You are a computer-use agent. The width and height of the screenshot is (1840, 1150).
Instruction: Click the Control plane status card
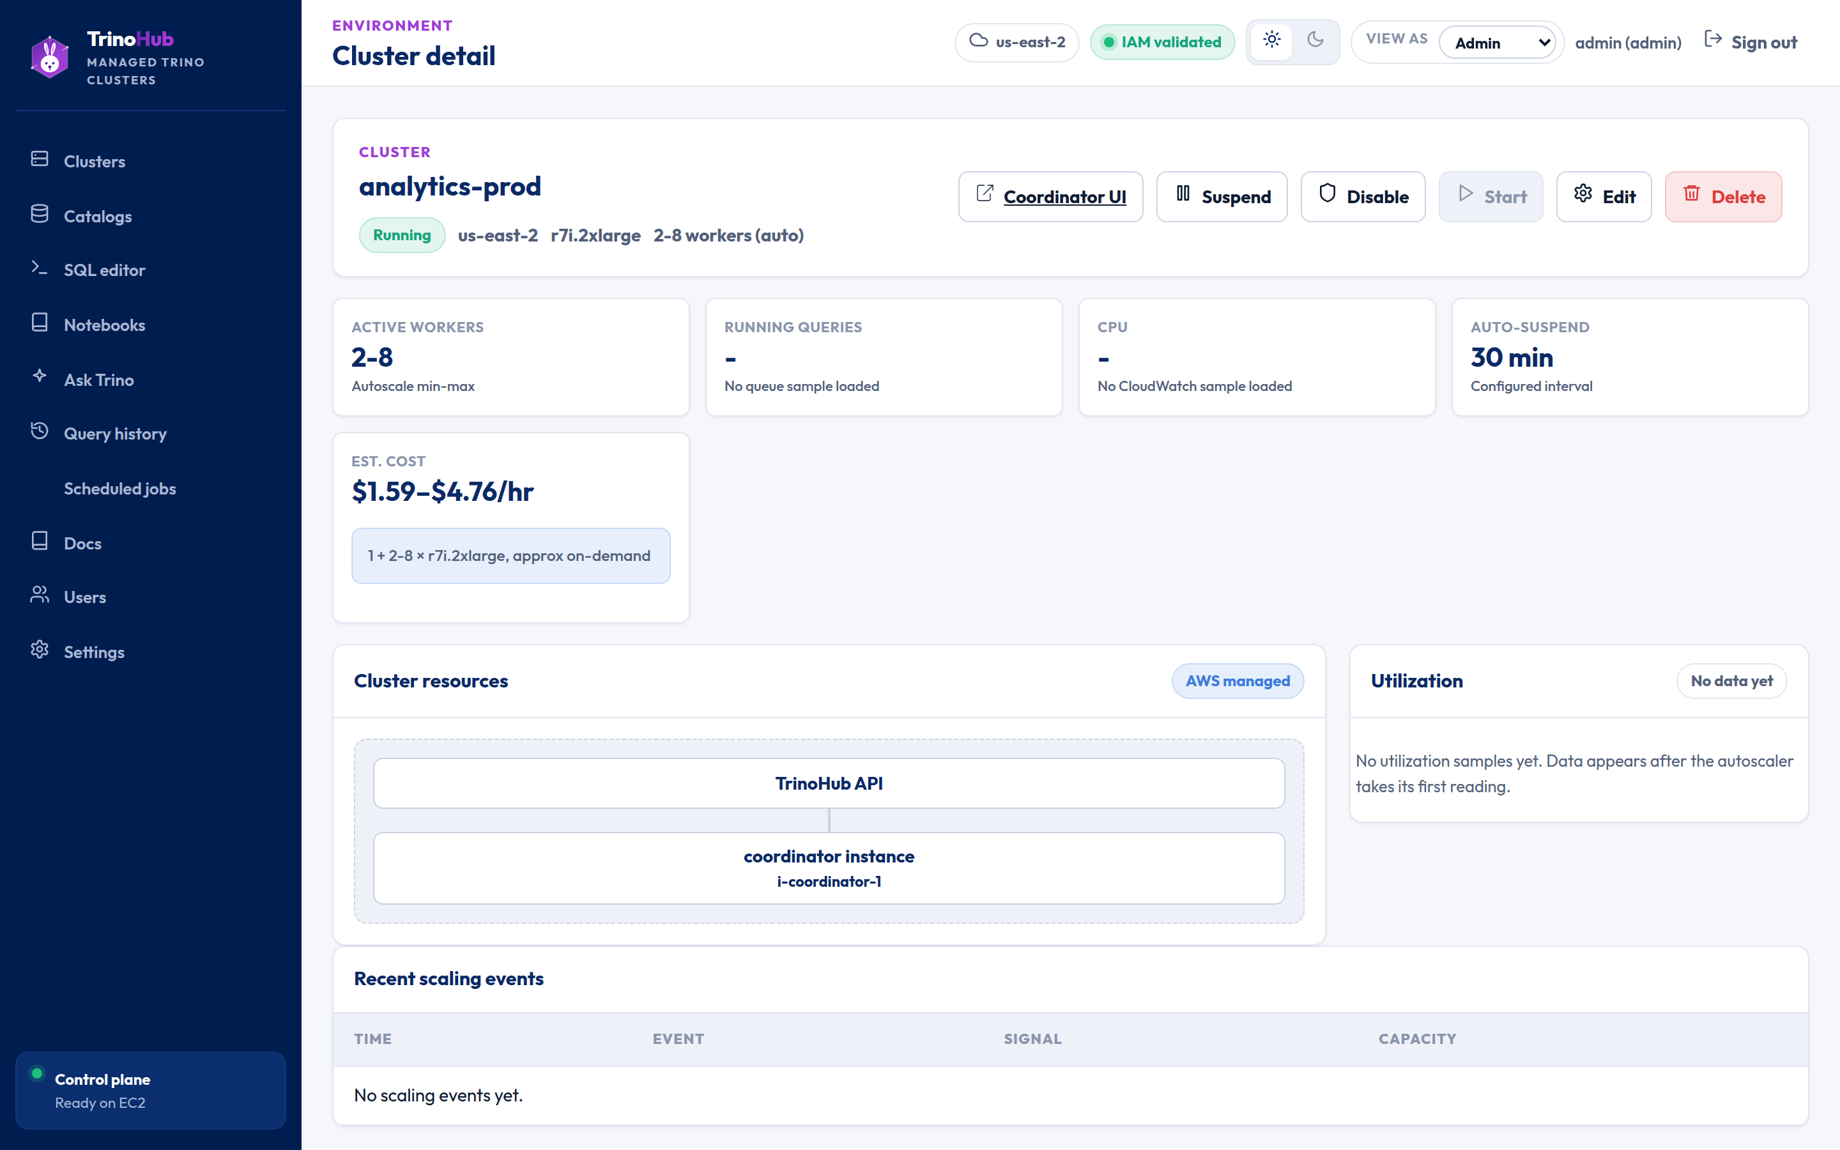151,1091
